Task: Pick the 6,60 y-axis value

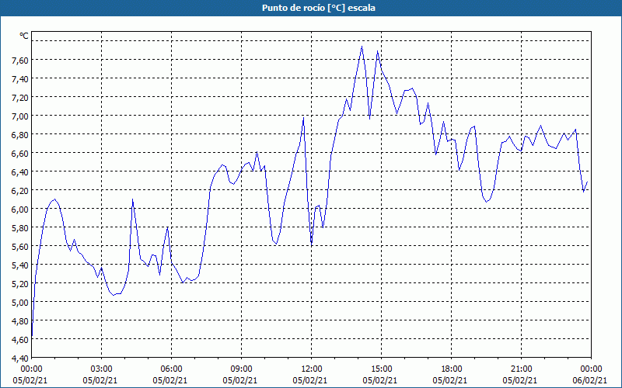Action: [21, 153]
